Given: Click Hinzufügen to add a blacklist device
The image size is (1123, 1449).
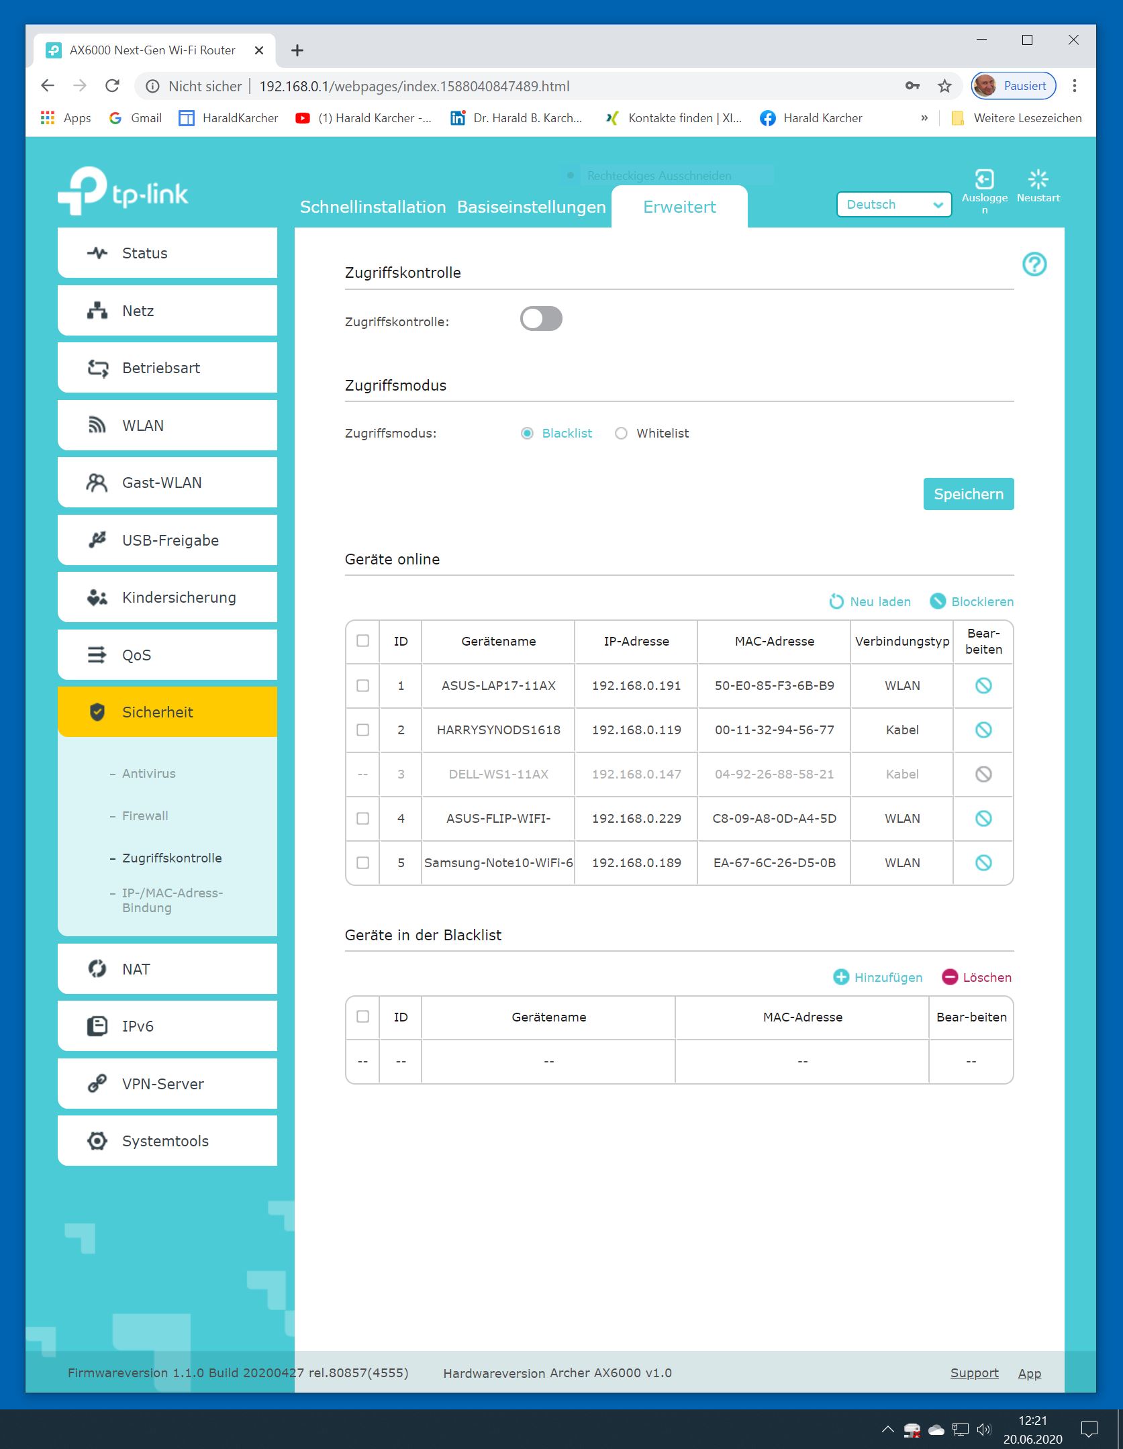Looking at the screenshot, I should (x=877, y=977).
